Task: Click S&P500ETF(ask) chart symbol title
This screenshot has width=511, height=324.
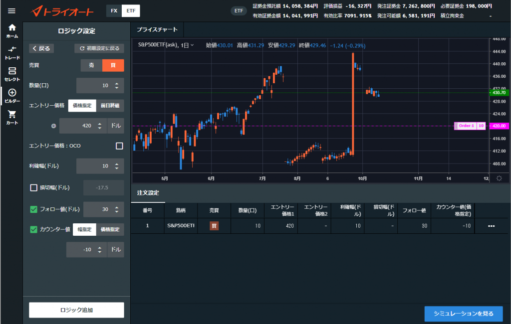Action: 158,45
